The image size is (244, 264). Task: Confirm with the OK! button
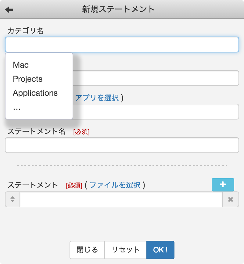pos(160,250)
